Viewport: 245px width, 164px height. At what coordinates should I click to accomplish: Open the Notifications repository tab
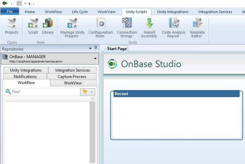coord(25,76)
